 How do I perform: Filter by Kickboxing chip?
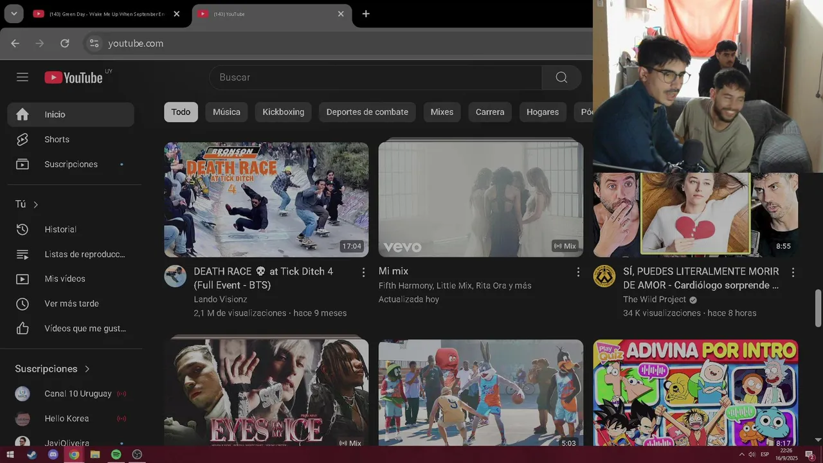tap(284, 112)
